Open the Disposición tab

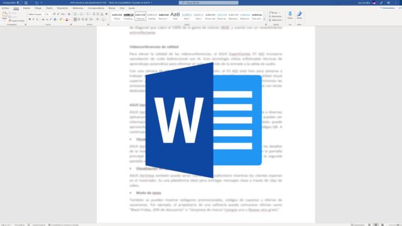point(63,8)
